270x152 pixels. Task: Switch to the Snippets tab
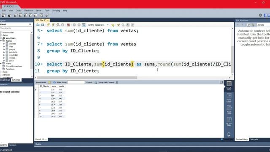pyautogui.click(x=254, y=139)
